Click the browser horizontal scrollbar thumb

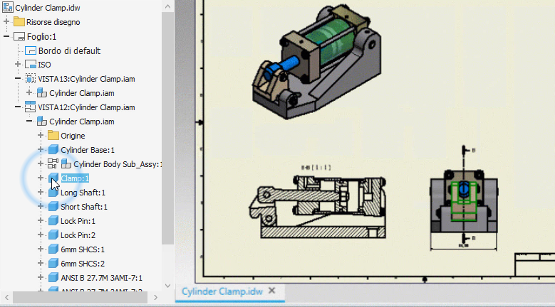(x=81, y=298)
